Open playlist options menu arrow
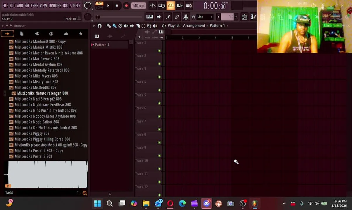Screen dimensions: 352x210 [x=94, y=26]
